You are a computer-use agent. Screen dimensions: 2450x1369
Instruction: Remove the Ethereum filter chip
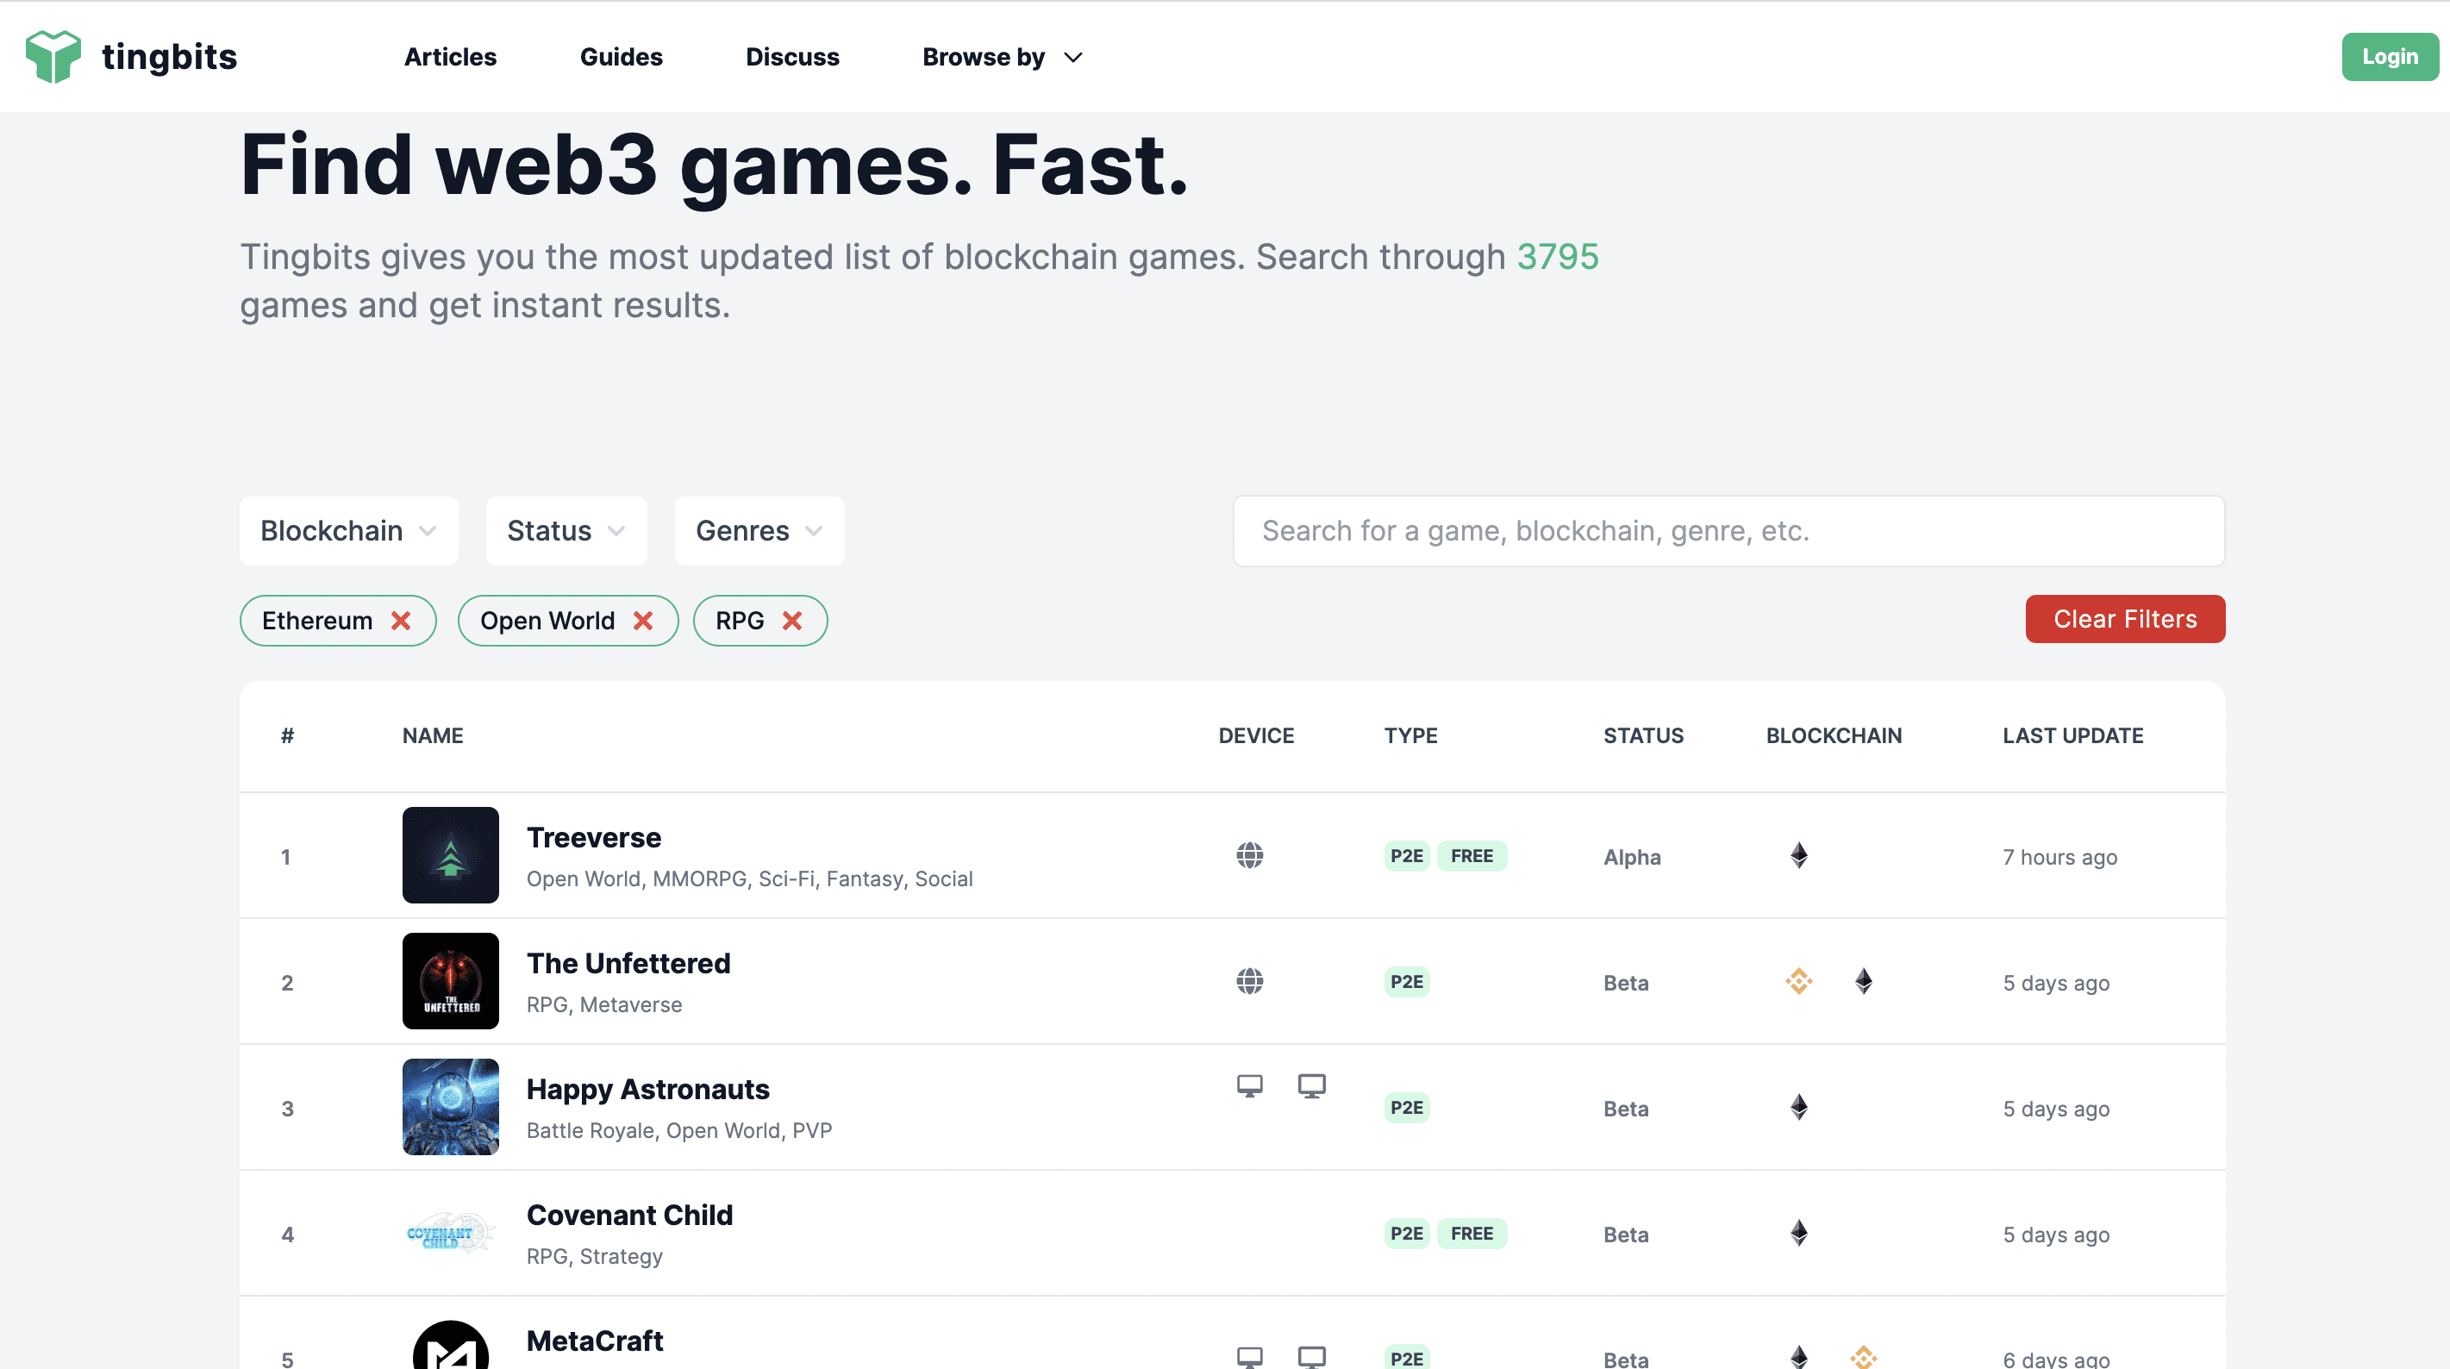tap(402, 621)
